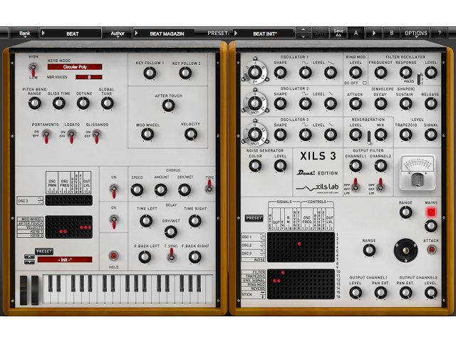Toggle the LEGATO switch

[71, 136]
